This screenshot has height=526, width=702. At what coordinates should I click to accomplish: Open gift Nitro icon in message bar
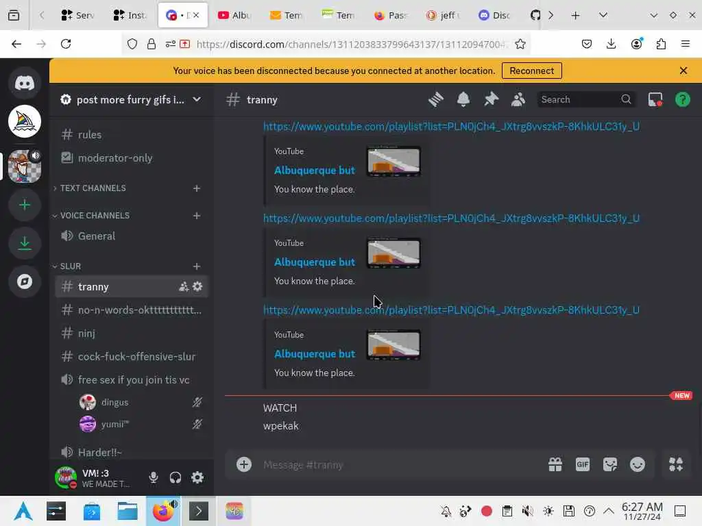click(x=555, y=464)
